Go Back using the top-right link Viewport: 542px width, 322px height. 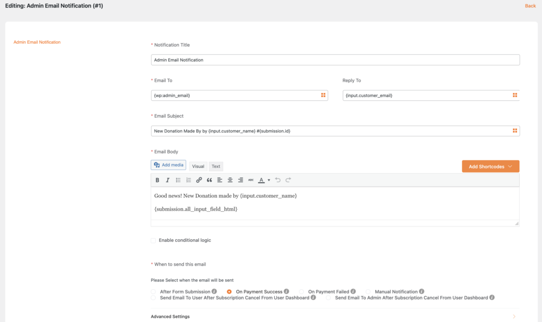click(530, 6)
